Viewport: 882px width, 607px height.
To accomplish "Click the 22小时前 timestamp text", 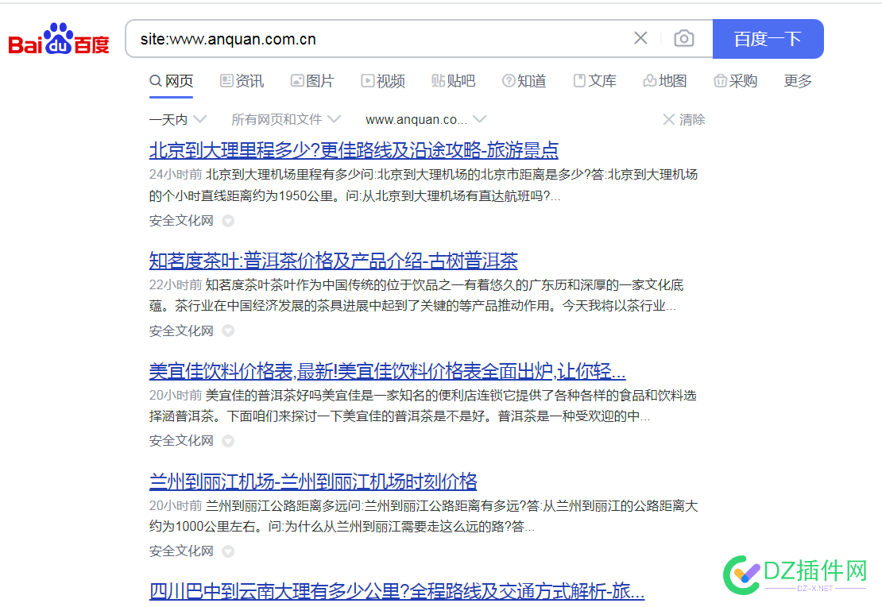I will (x=176, y=284).
